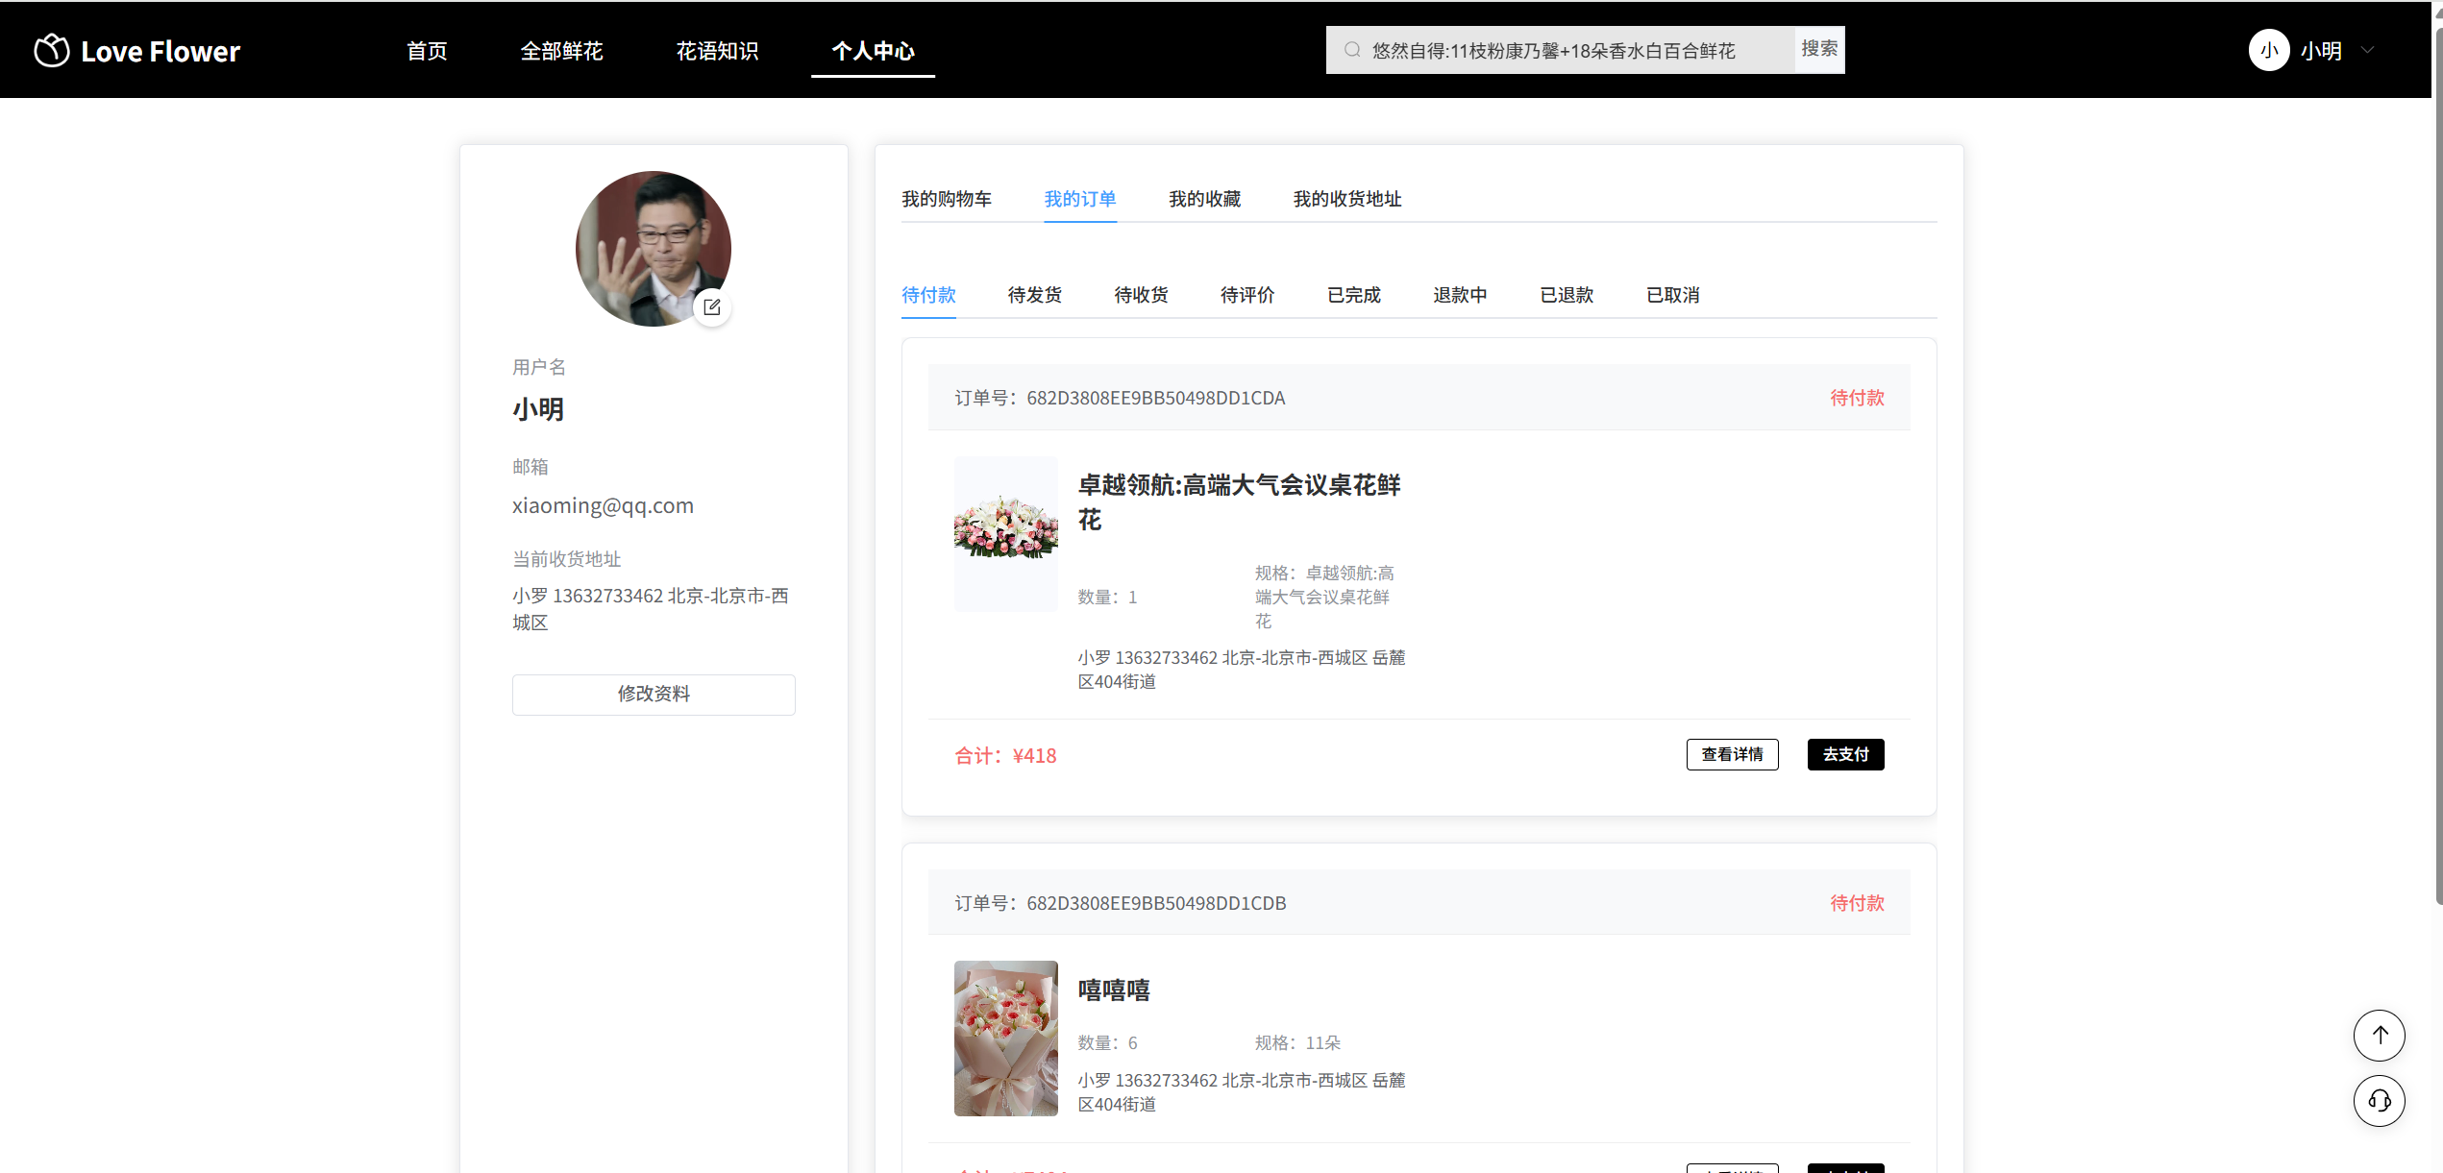View 已取消 orders tab
The height and width of the screenshot is (1173, 2443).
tap(1672, 295)
